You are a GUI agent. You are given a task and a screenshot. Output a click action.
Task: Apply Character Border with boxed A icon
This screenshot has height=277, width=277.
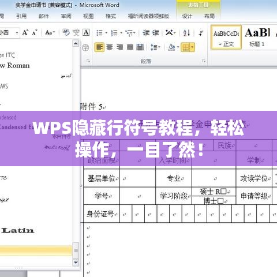(x=86, y=32)
